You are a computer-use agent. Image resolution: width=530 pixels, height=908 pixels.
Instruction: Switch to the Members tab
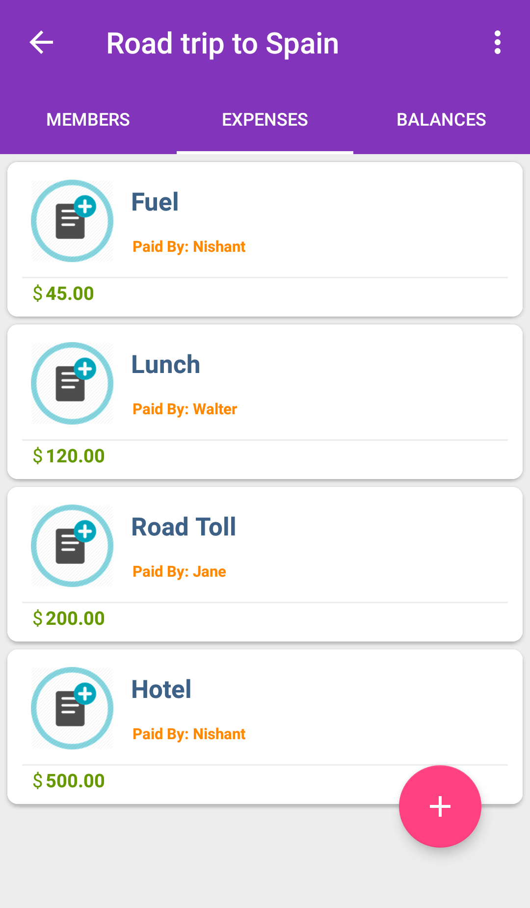click(x=88, y=120)
